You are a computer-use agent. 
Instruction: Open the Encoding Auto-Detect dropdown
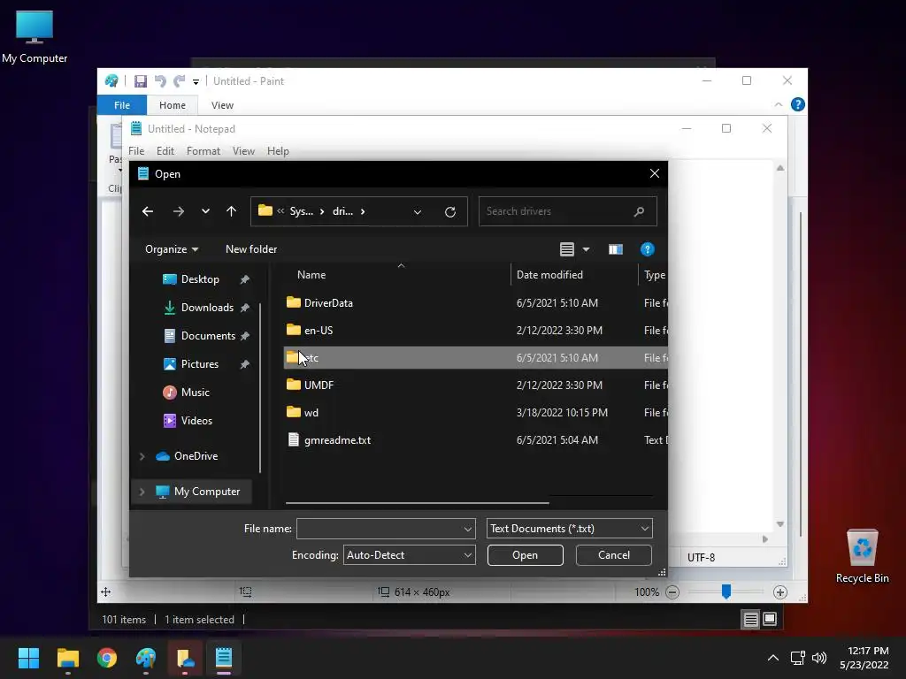coord(409,555)
